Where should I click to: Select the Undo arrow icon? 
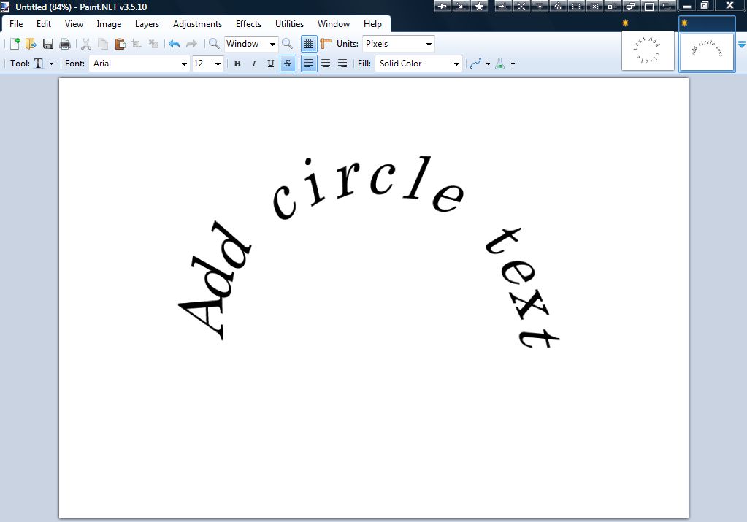(174, 43)
